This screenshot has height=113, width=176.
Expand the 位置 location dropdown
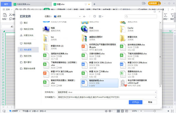click(x=80, y=16)
